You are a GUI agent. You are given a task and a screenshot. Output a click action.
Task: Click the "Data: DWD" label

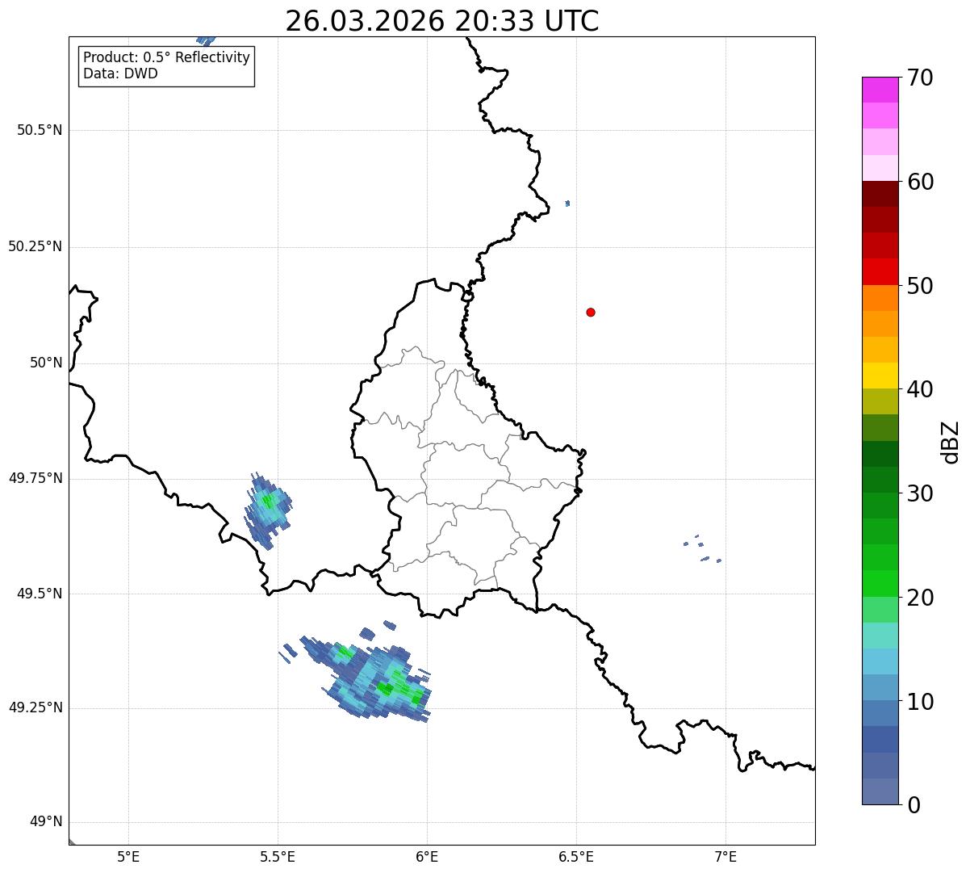tap(120, 73)
